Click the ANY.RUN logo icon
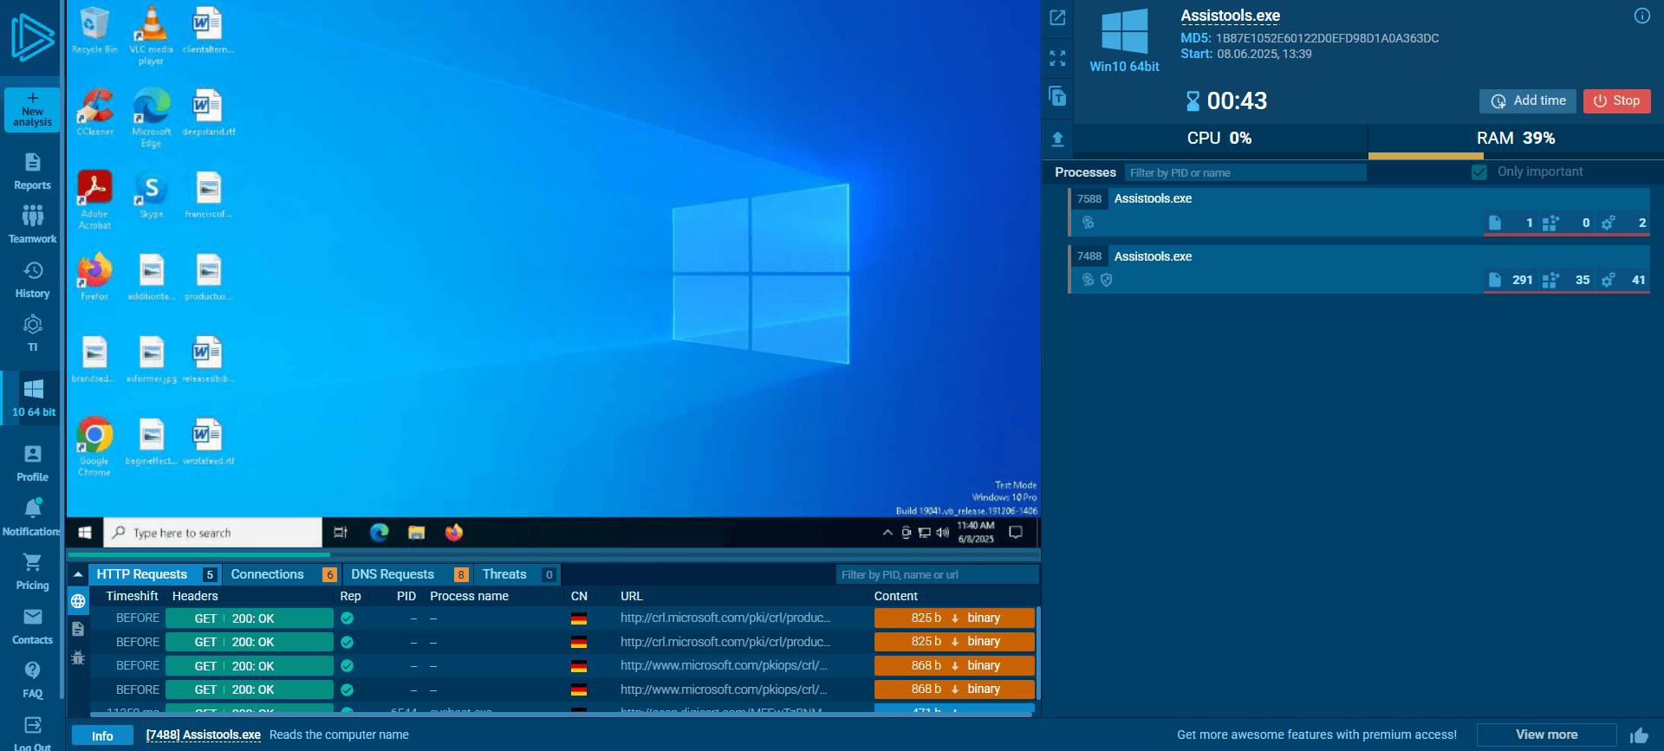1664x751 pixels. tap(32, 37)
